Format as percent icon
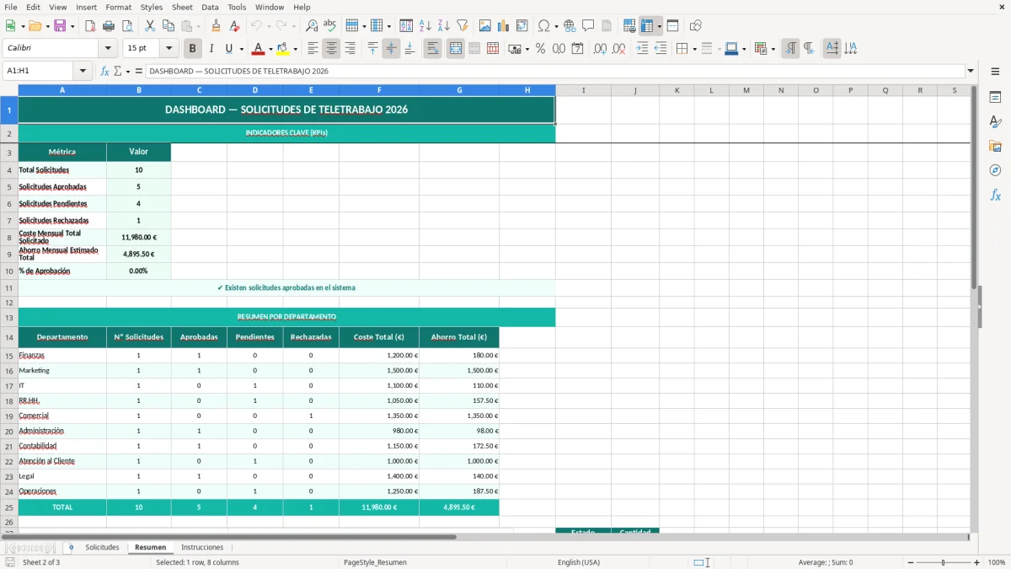Screen dimensions: 1011x569 point(540,49)
